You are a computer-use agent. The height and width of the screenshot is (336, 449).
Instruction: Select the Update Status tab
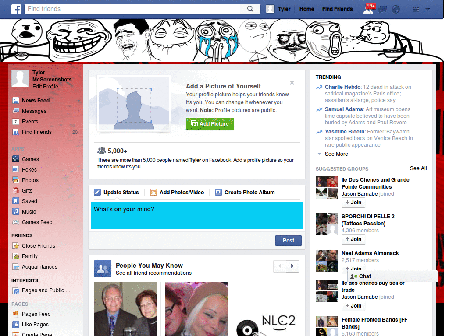coord(116,192)
